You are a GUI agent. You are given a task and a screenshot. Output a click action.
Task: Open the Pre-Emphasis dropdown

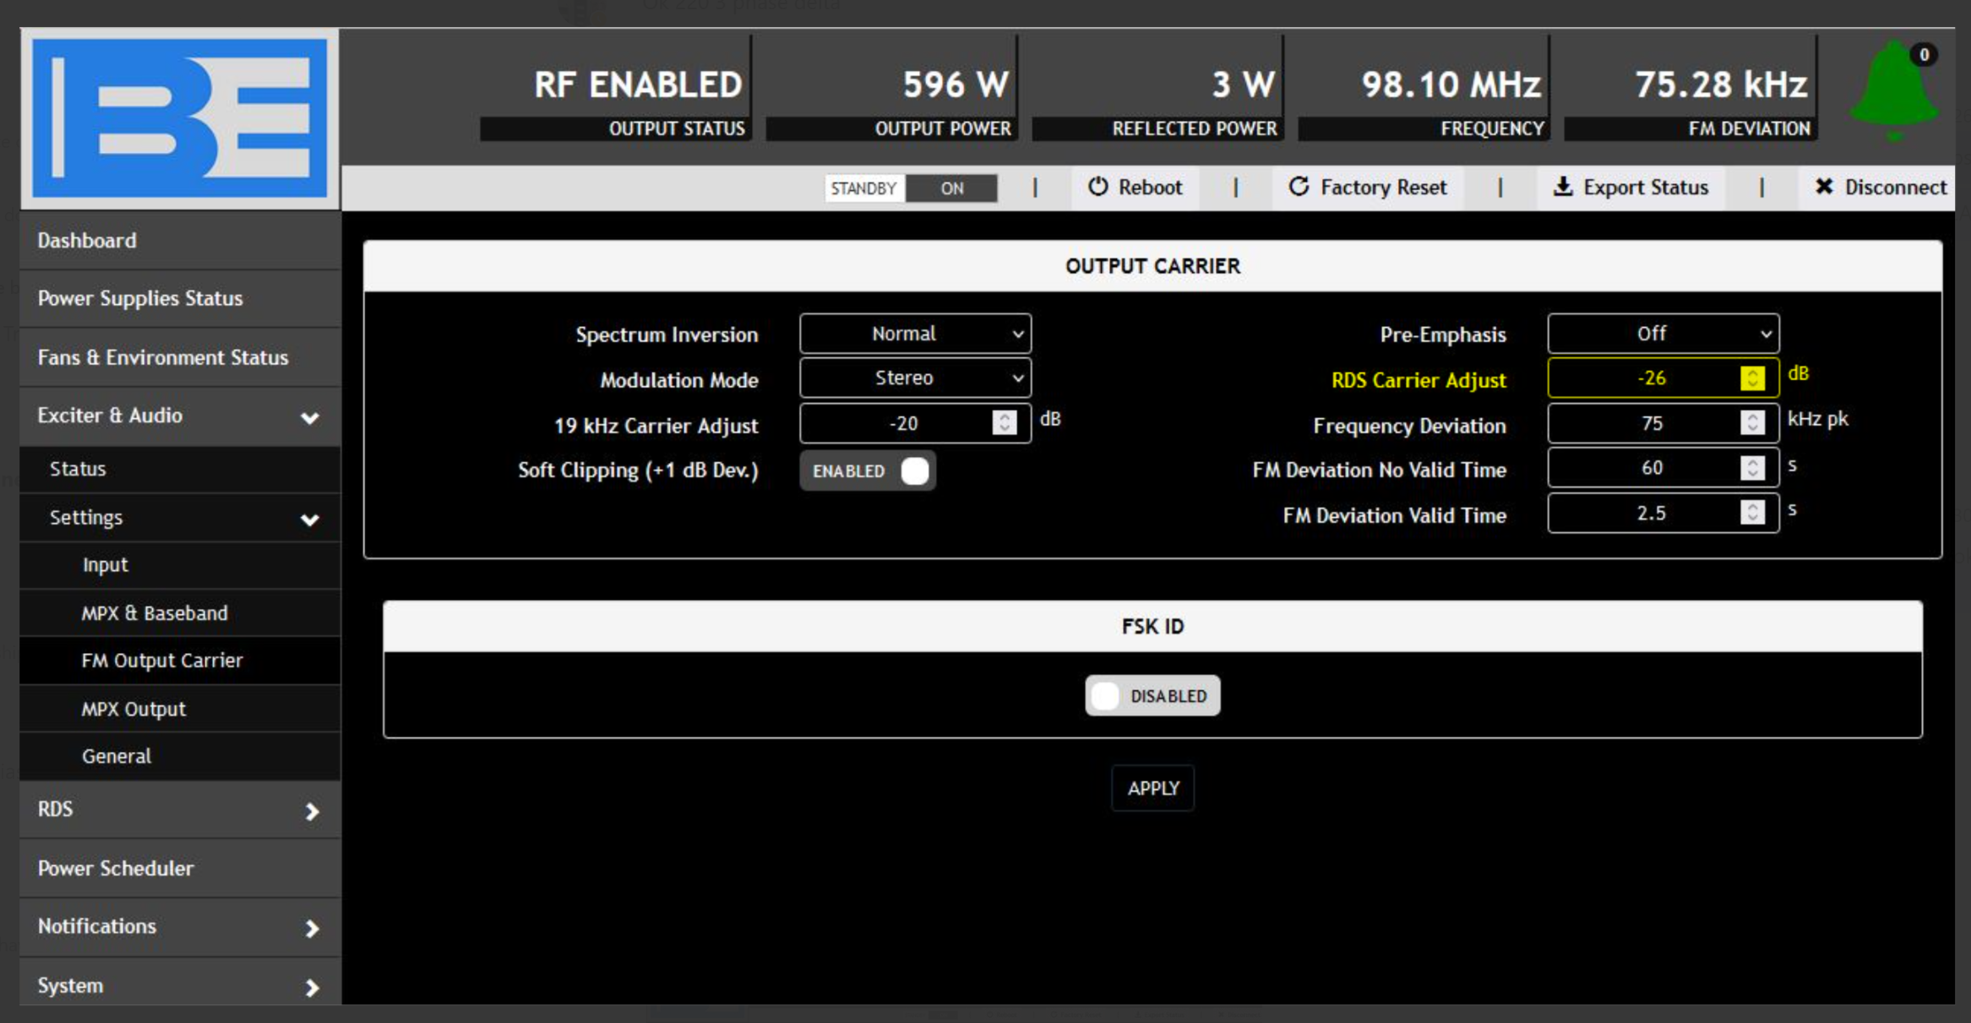point(1663,334)
